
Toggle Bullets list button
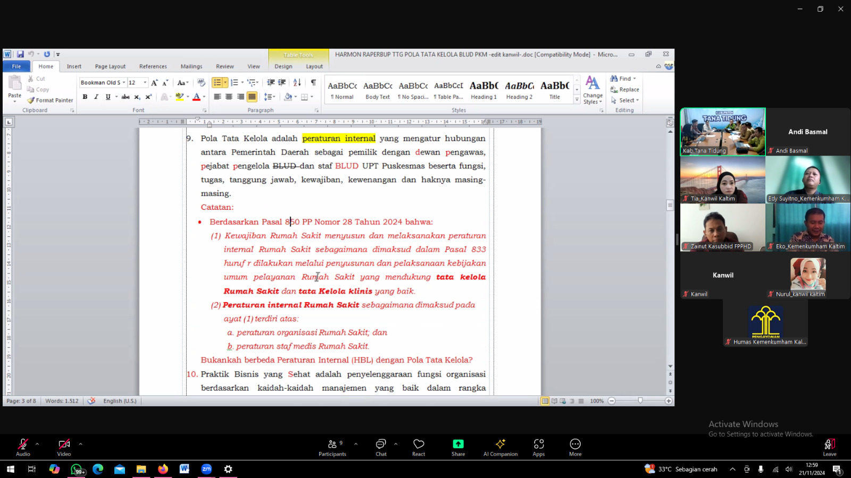tap(217, 82)
